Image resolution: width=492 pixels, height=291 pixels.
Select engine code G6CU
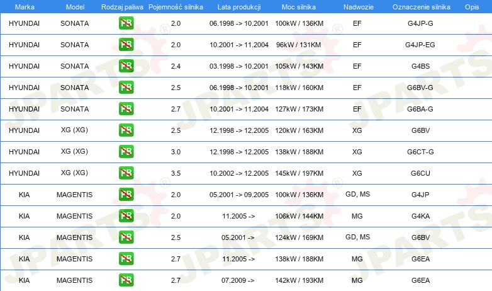420,173
